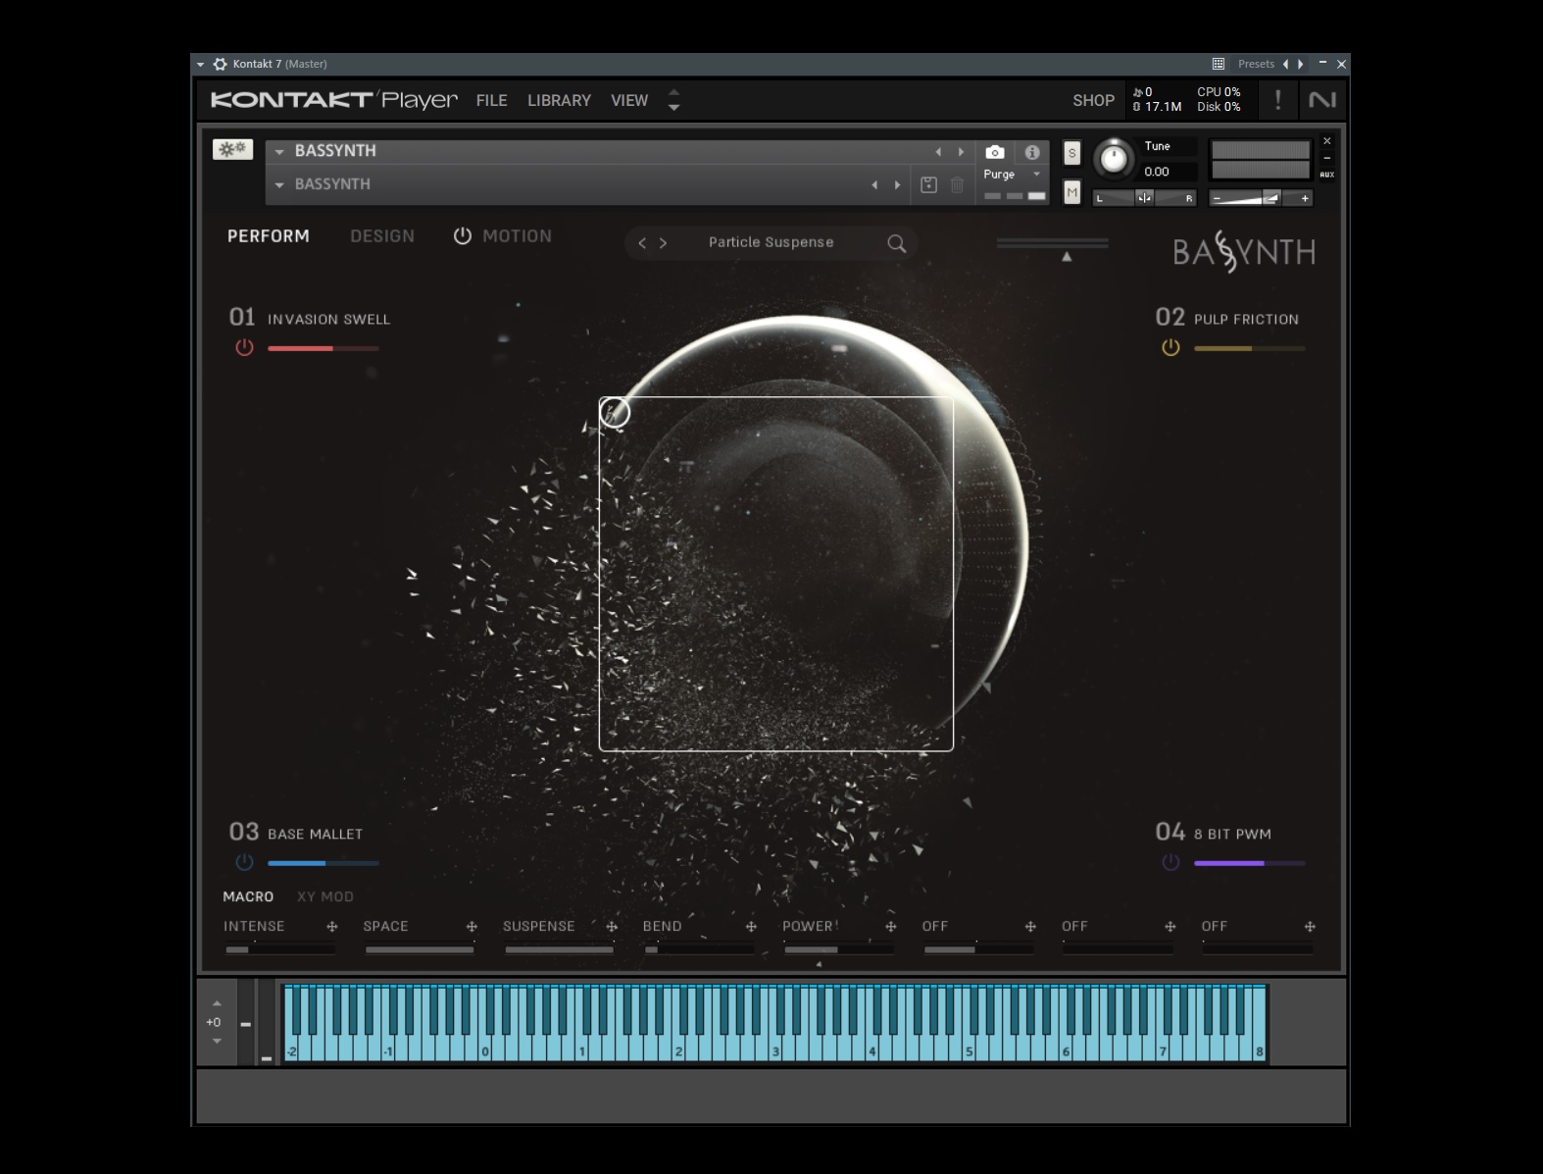The image size is (1543, 1174).
Task: Open plugin wrapper settings gear
Action: (221, 64)
